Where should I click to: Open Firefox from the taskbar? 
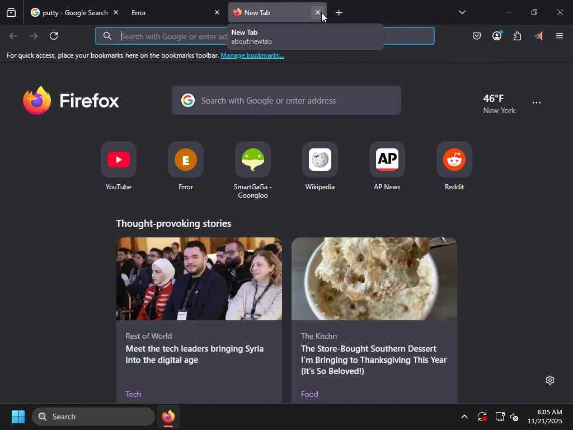168,417
